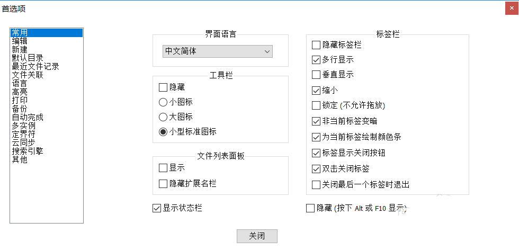The height and width of the screenshot is (250, 519).
Task: Select 编辑 in the category list
Action: 20,41
